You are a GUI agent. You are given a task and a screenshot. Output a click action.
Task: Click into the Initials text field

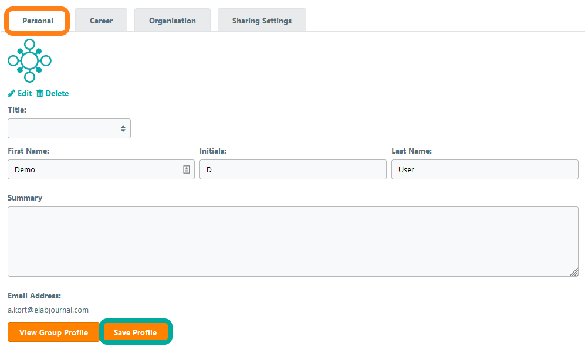point(292,169)
